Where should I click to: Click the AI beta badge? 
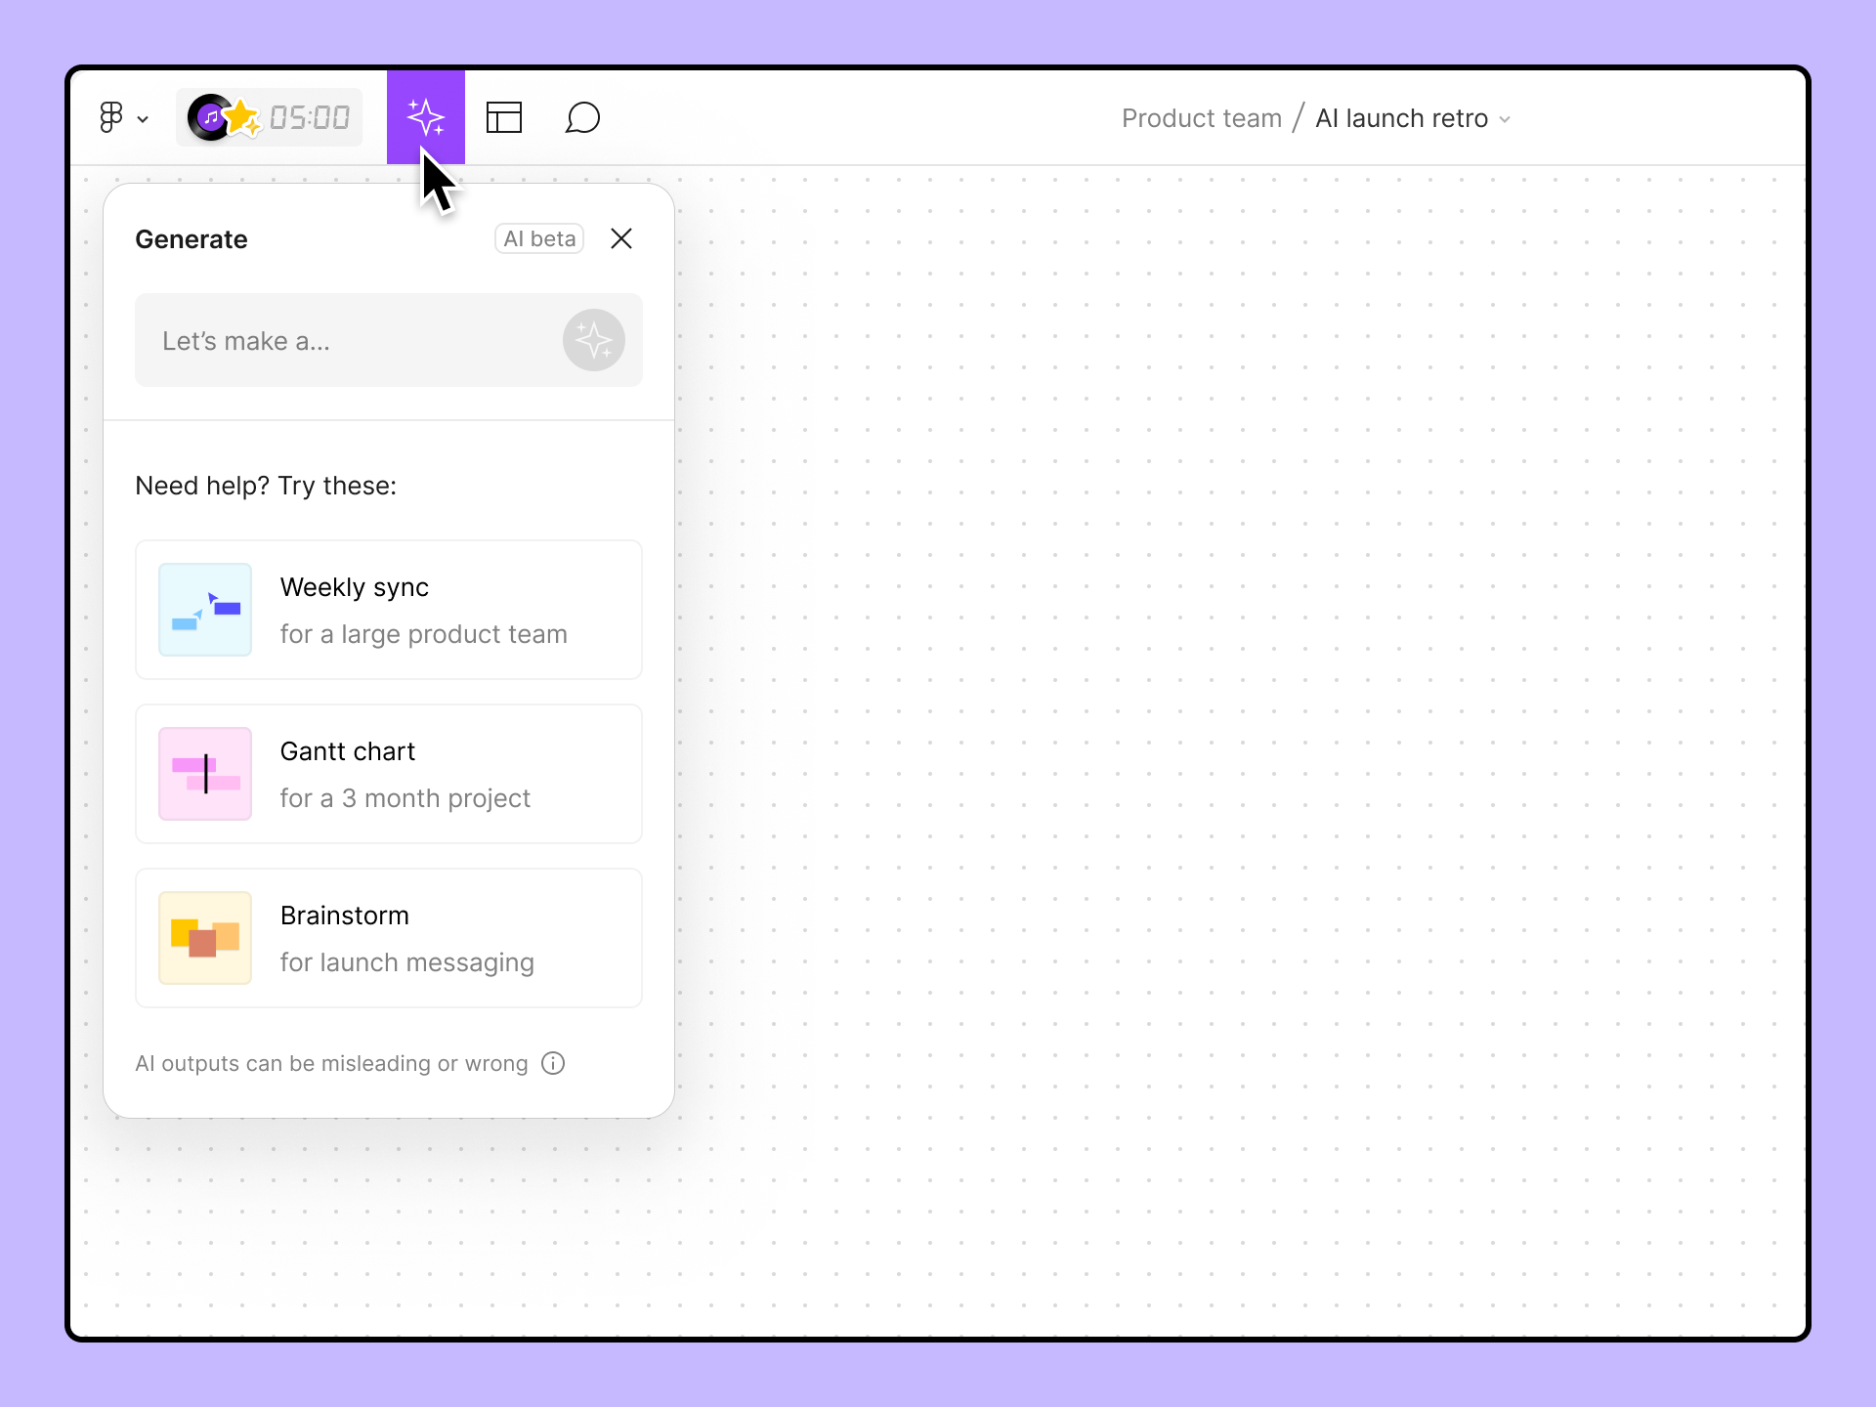[x=538, y=238]
